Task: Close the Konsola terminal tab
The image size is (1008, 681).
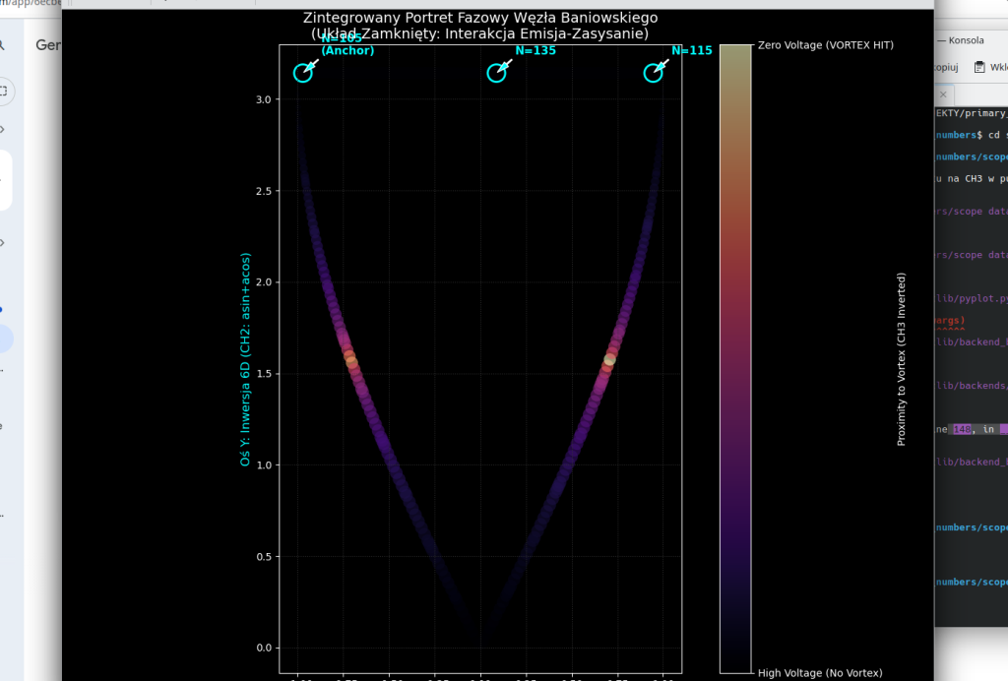Action: point(942,94)
